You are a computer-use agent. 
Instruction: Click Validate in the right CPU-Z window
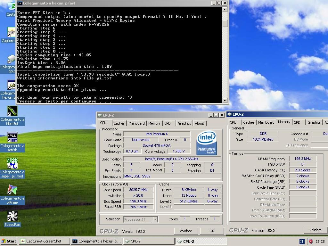[x=316, y=230]
